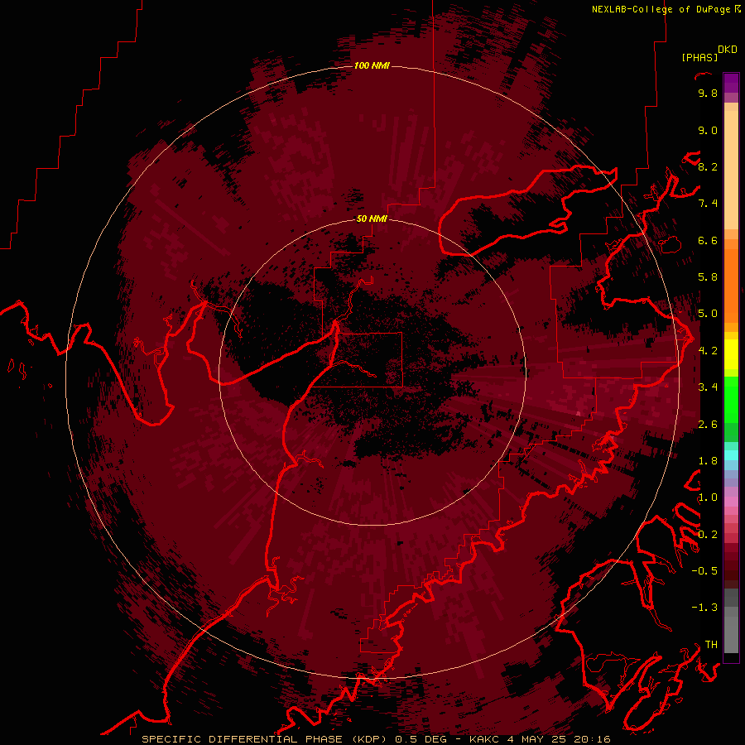Image resolution: width=745 pixels, height=745 pixels.
Task: Click the 50 NMI range ring label
Action: click(x=372, y=219)
